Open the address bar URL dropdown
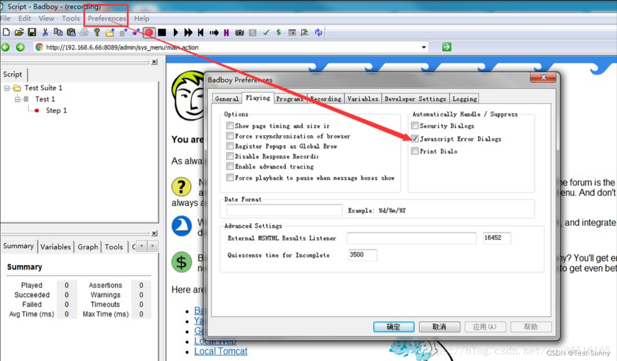 tap(424, 47)
